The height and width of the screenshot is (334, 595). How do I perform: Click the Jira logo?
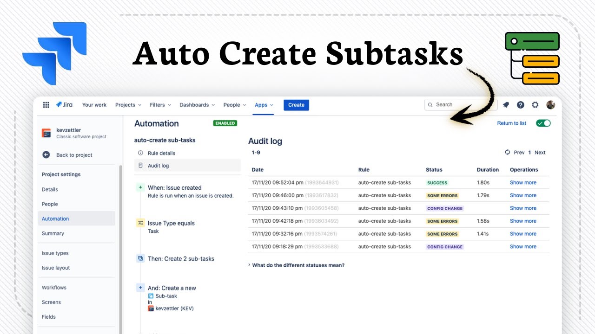click(65, 105)
